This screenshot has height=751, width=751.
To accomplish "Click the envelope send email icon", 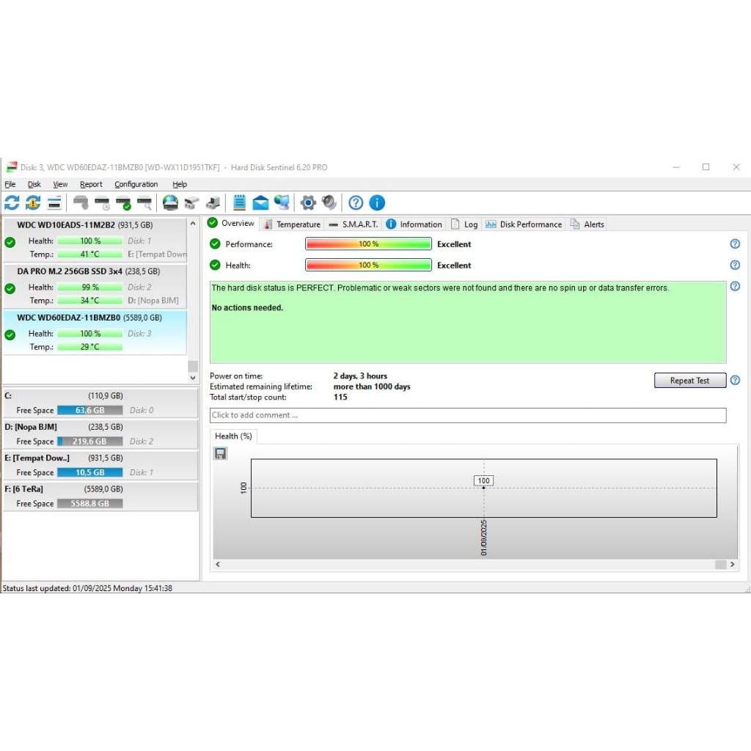I will (x=260, y=203).
